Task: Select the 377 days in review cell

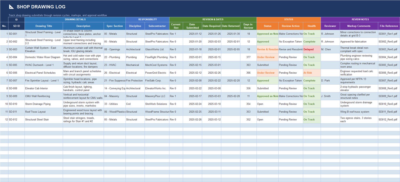Action: pyautogui.click(x=248, y=57)
